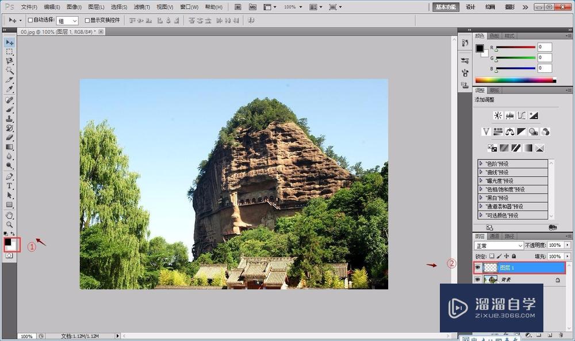The image size is (575, 341).
Task: Hide the 图层 1 layer
Action: tap(477, 268)
